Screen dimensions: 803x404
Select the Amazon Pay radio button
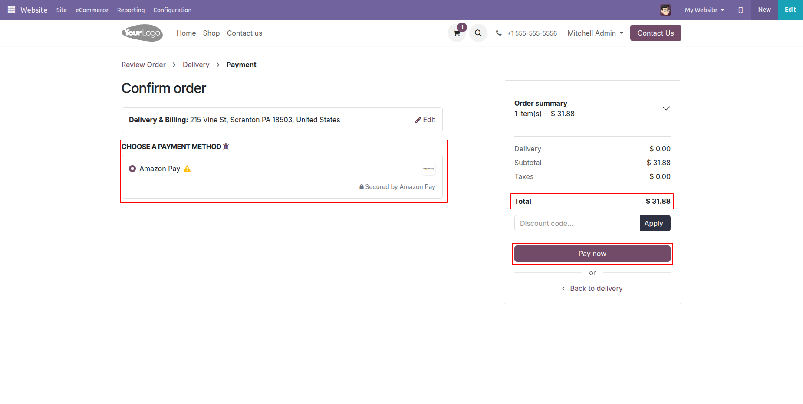pos(132,169)
